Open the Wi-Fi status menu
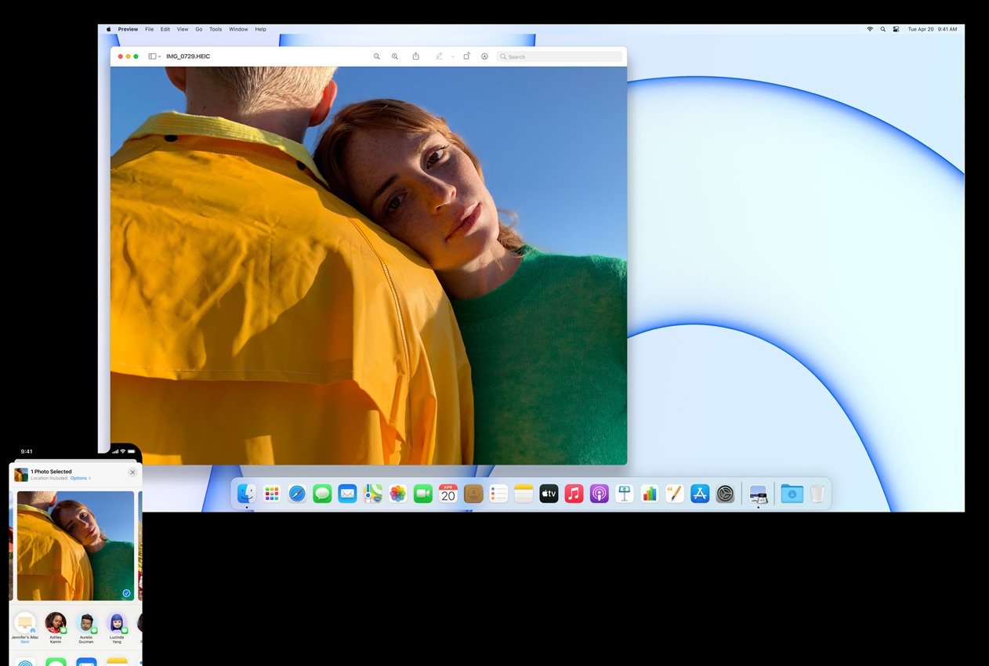 (870, 29)
